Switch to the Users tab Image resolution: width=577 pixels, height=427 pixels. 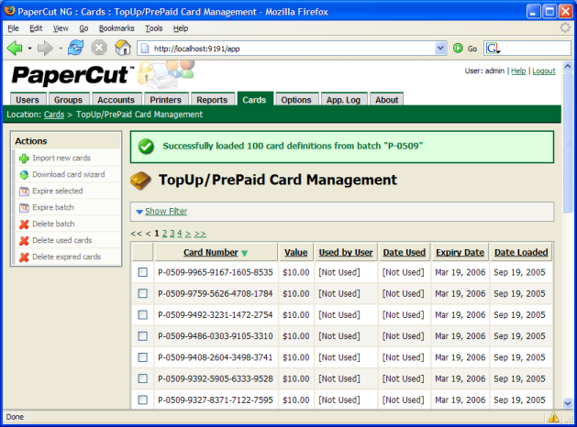tap(28, 100)
